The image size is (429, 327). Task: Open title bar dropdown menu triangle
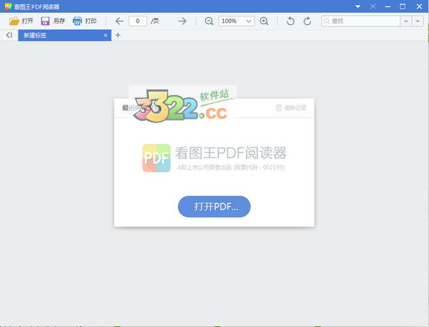coord(358,6)
